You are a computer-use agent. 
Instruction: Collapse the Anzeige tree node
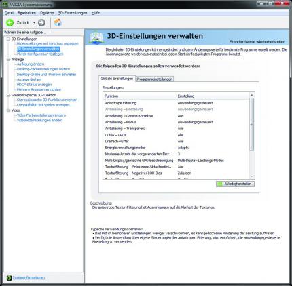click(x=8, y=59)
